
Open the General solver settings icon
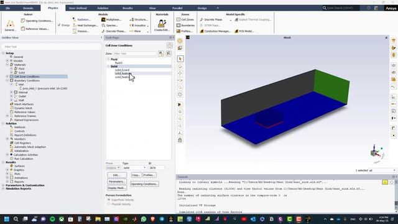point(10,26)
